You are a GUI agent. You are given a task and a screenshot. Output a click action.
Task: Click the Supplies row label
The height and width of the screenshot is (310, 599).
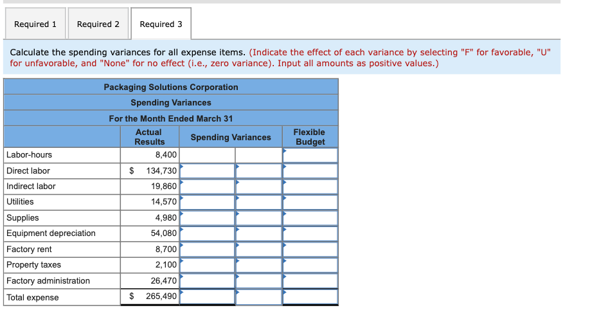22,218
